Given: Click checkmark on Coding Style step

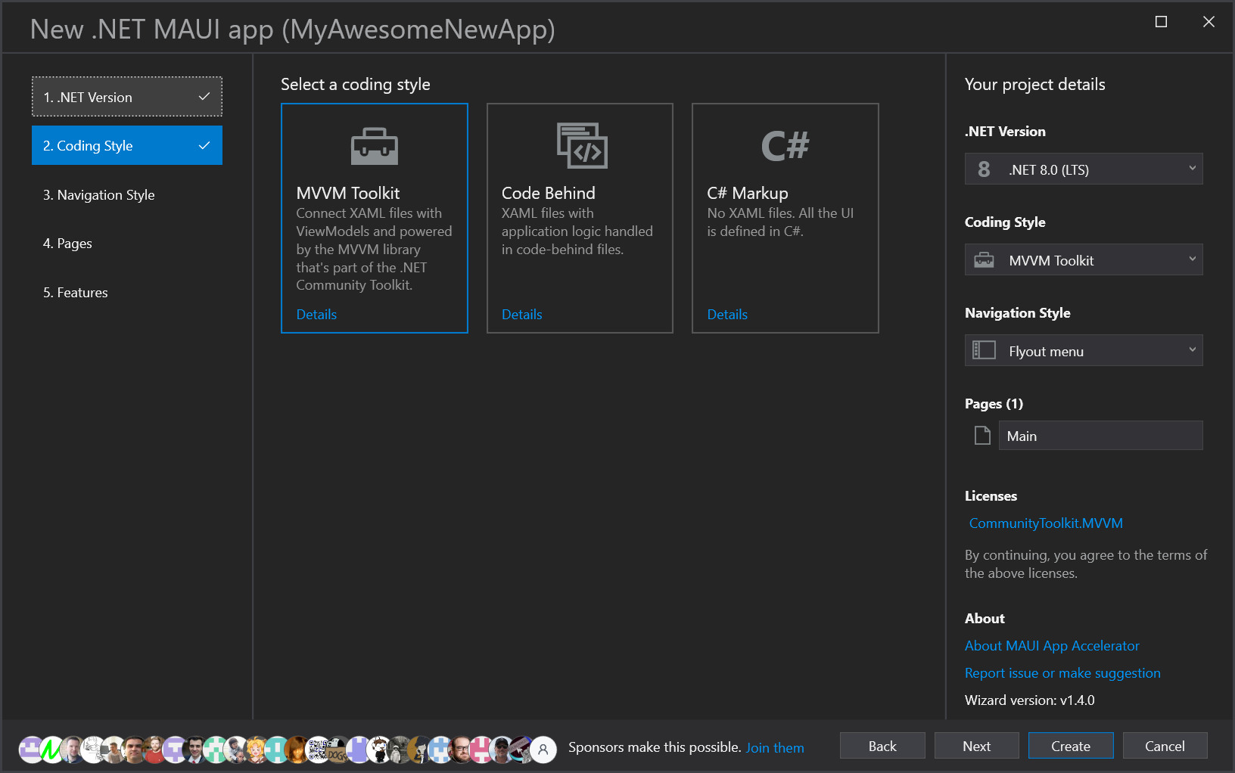Looking at the screenshot, I should click(x=204, y=145).
